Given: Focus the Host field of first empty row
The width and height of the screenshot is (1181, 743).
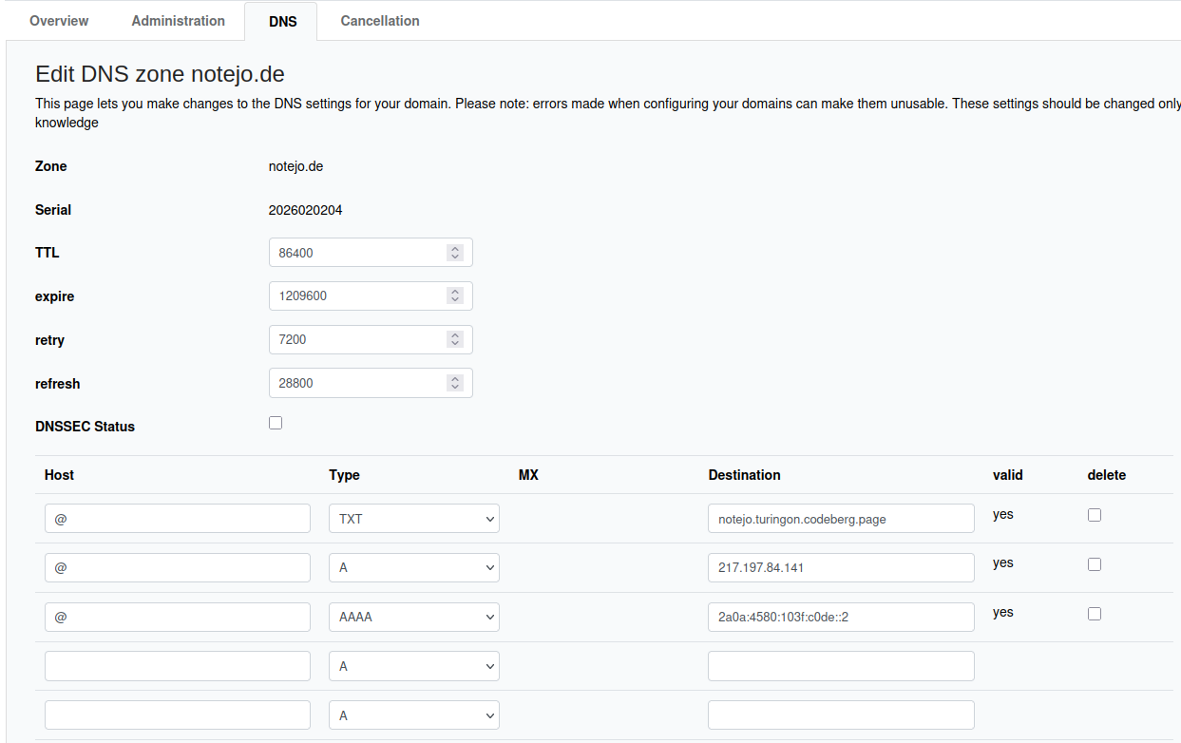Looking at the screenshot, I should tap(177, 667).
